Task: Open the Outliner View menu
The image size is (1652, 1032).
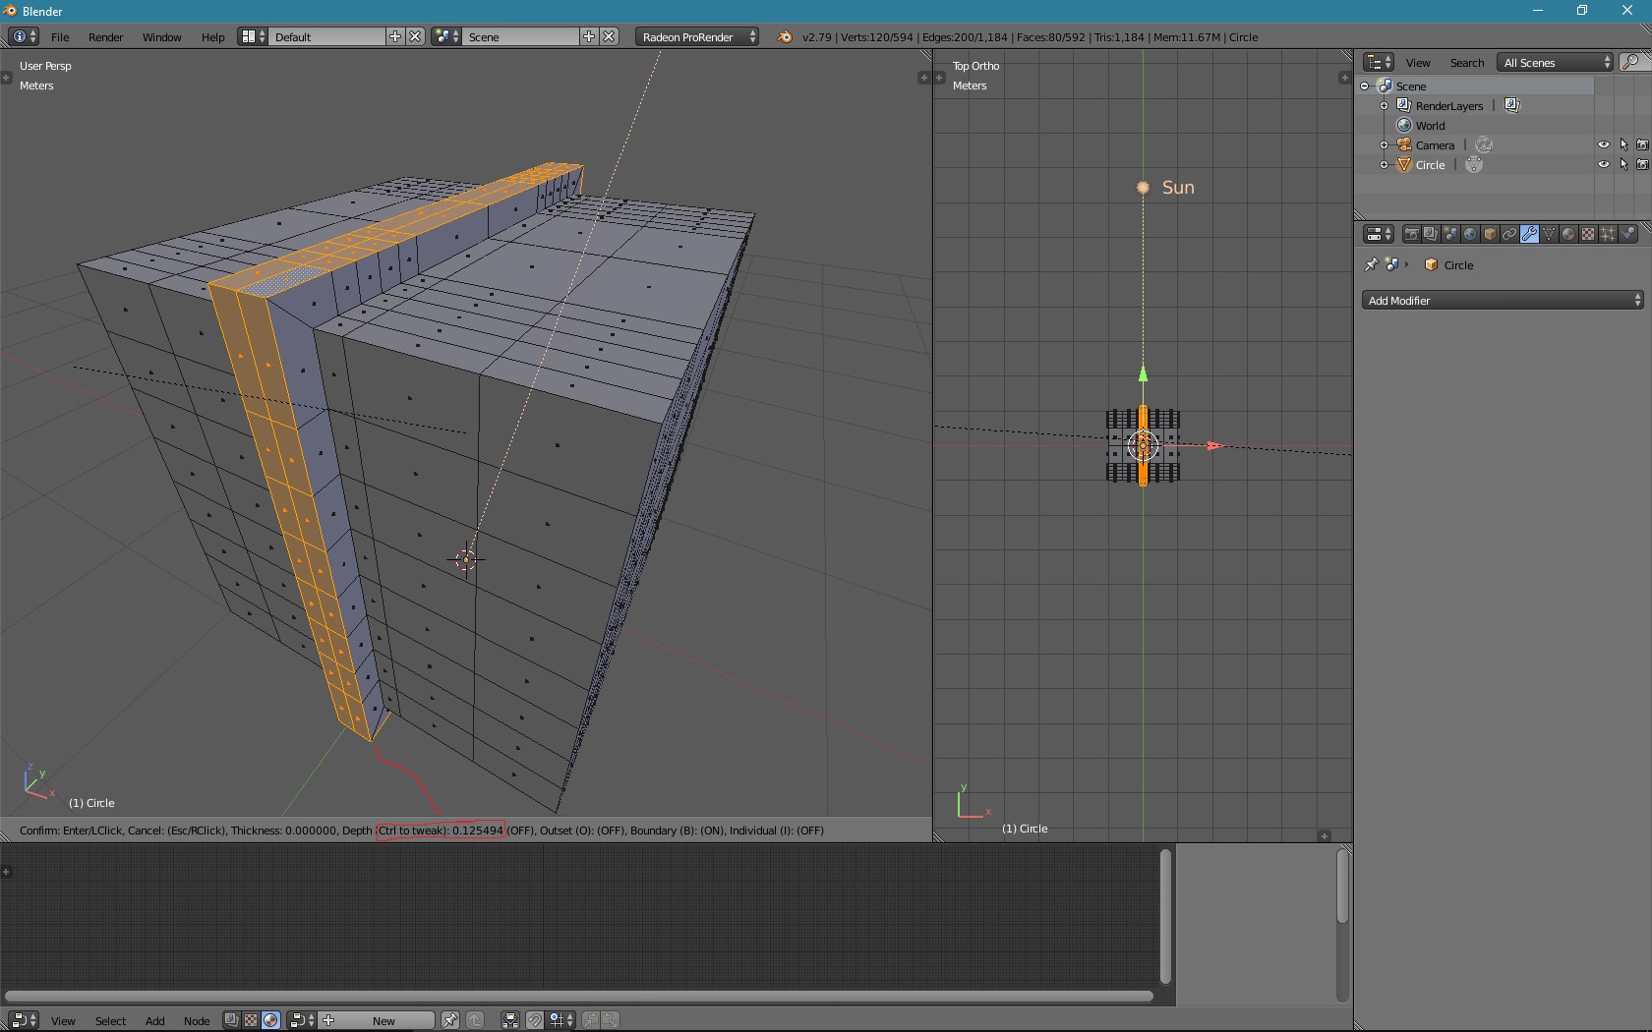Action: tap(1418, 62)
